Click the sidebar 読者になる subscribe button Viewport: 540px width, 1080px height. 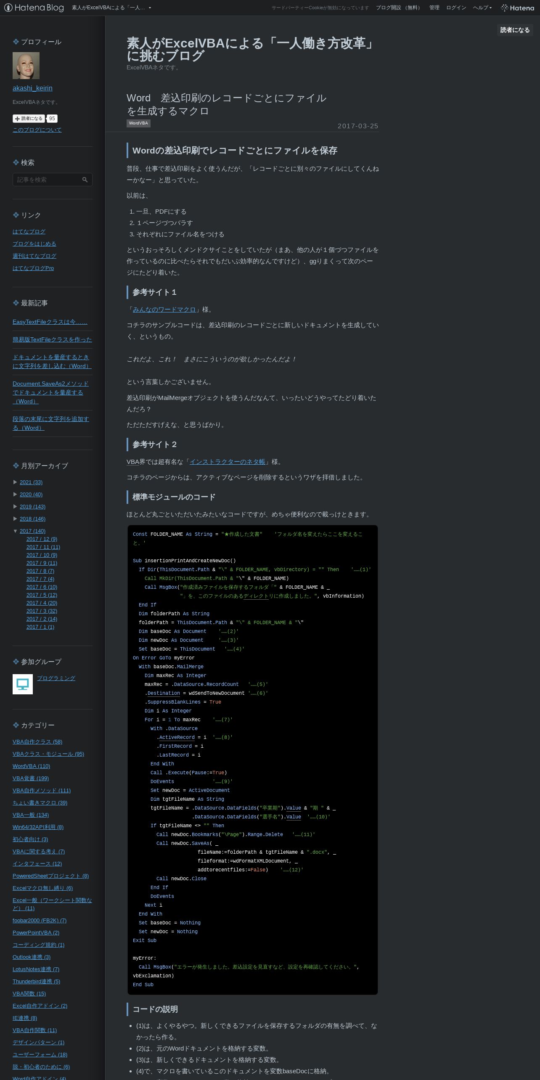(29, 119)
